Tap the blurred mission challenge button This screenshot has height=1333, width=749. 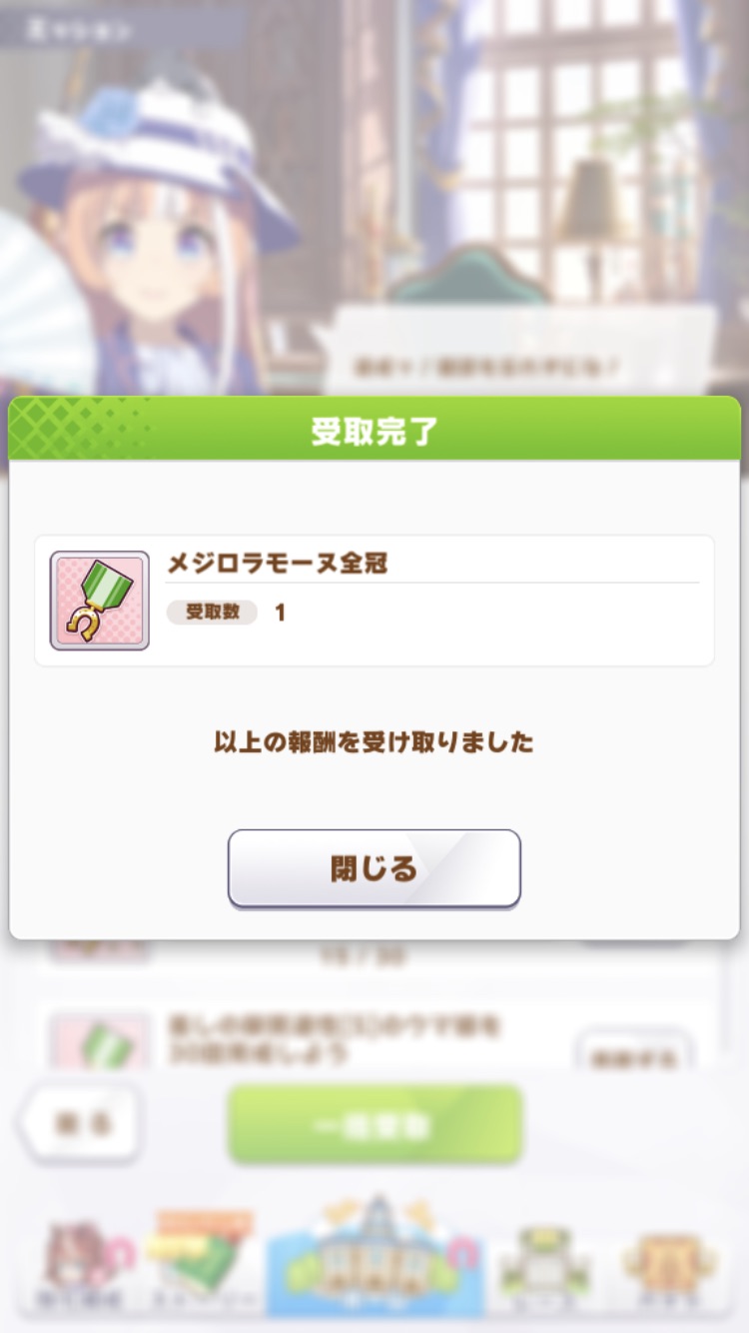click(x=633, y=1054)
